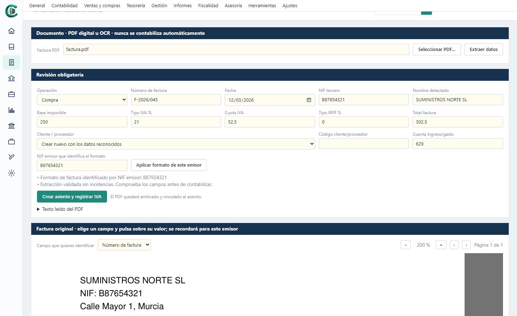Open the Ajustes menu
Image resolution: width=517 pixels, height=316 pixels.
coord(290,5)
